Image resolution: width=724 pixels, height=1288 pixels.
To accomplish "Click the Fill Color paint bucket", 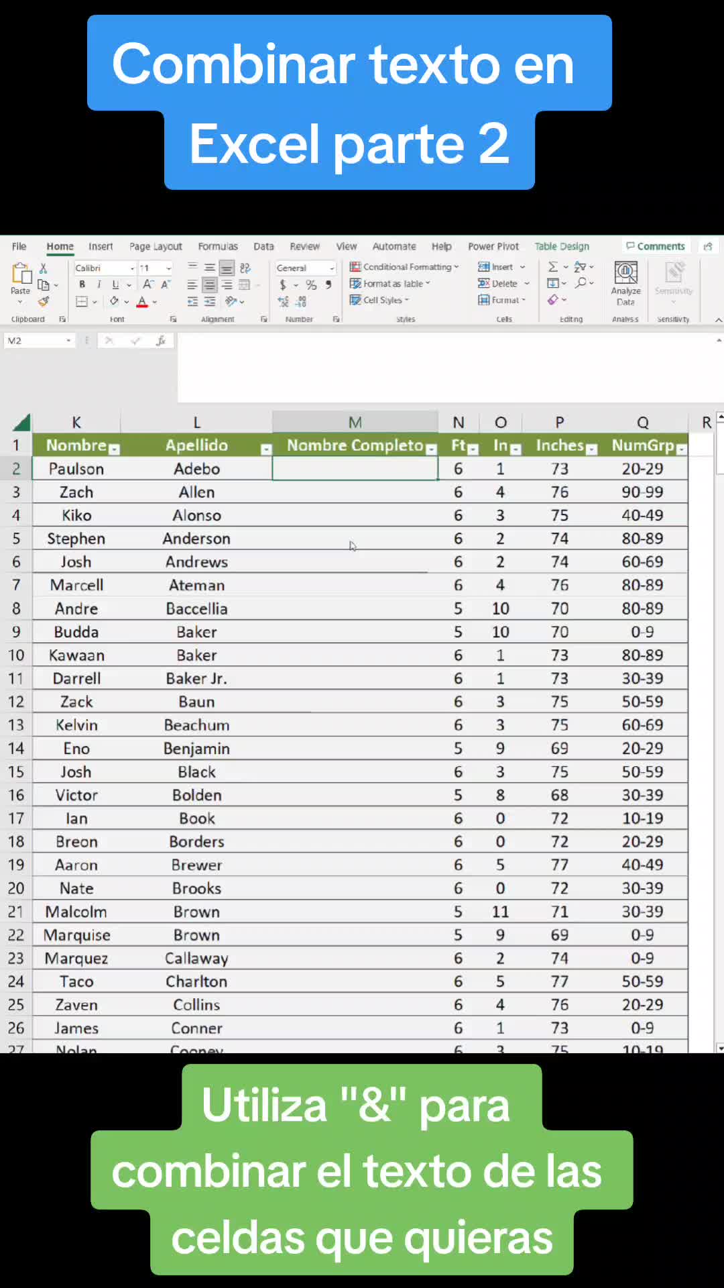I will click(114, 302).
